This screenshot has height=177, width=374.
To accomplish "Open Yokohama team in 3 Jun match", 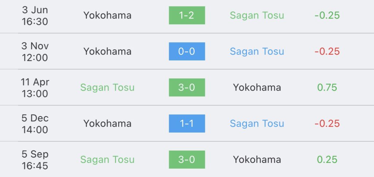I will click(x=107, y=15).
